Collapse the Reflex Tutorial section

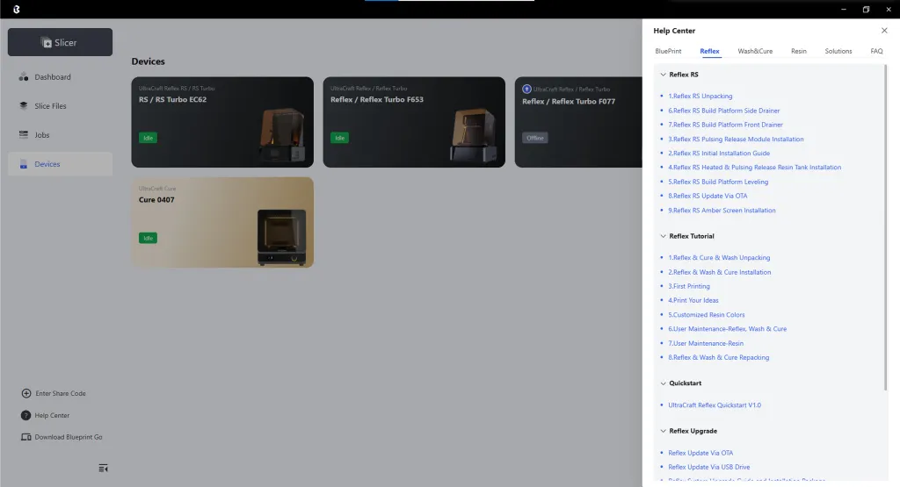(x=663, y=236)
